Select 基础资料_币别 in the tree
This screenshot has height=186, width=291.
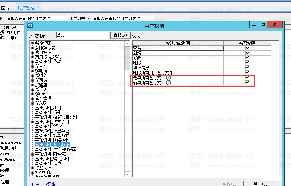[x=48, y=112]
